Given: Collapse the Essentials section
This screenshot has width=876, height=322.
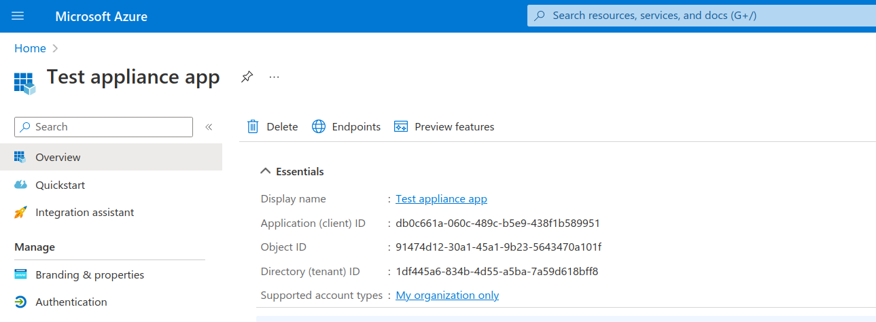Looking at the screenshot, I should [x=266, y=171].
